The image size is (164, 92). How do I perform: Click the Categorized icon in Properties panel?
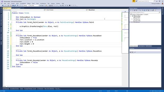click(x=130, y=52)
